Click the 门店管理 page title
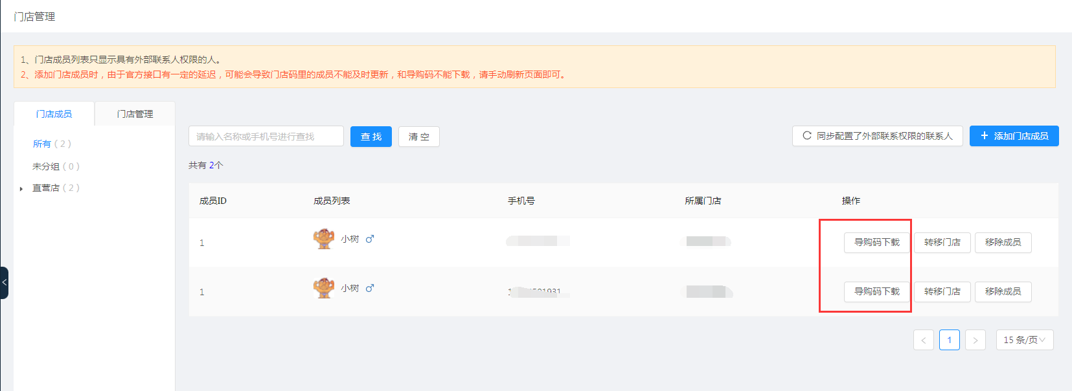Screen dimensions: 1072x391 (x=34, y=16)
